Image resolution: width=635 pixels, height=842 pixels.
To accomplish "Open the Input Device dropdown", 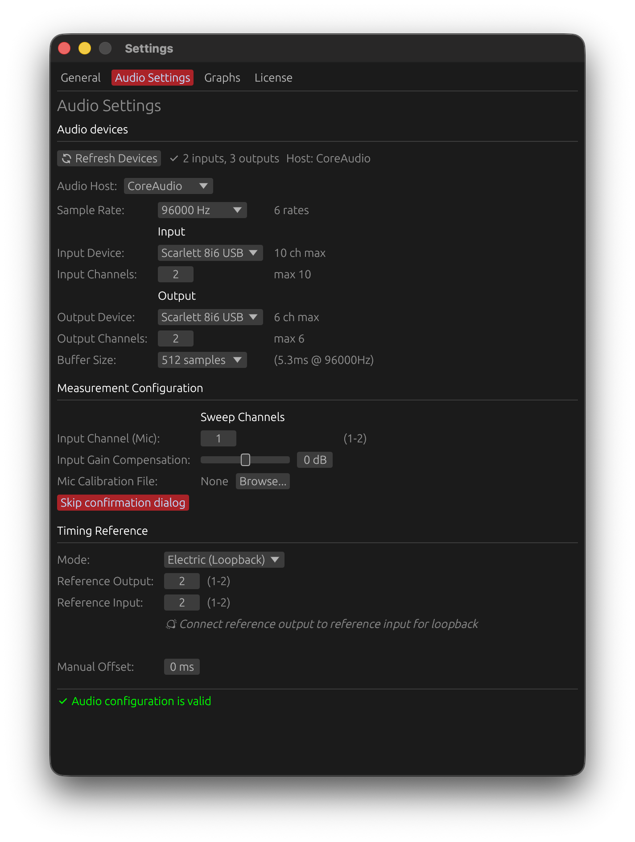I will (210, 253).
